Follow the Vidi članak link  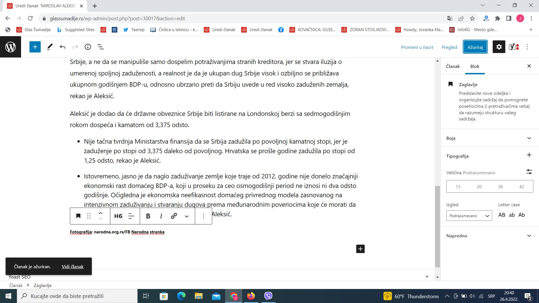pos(72,267)
